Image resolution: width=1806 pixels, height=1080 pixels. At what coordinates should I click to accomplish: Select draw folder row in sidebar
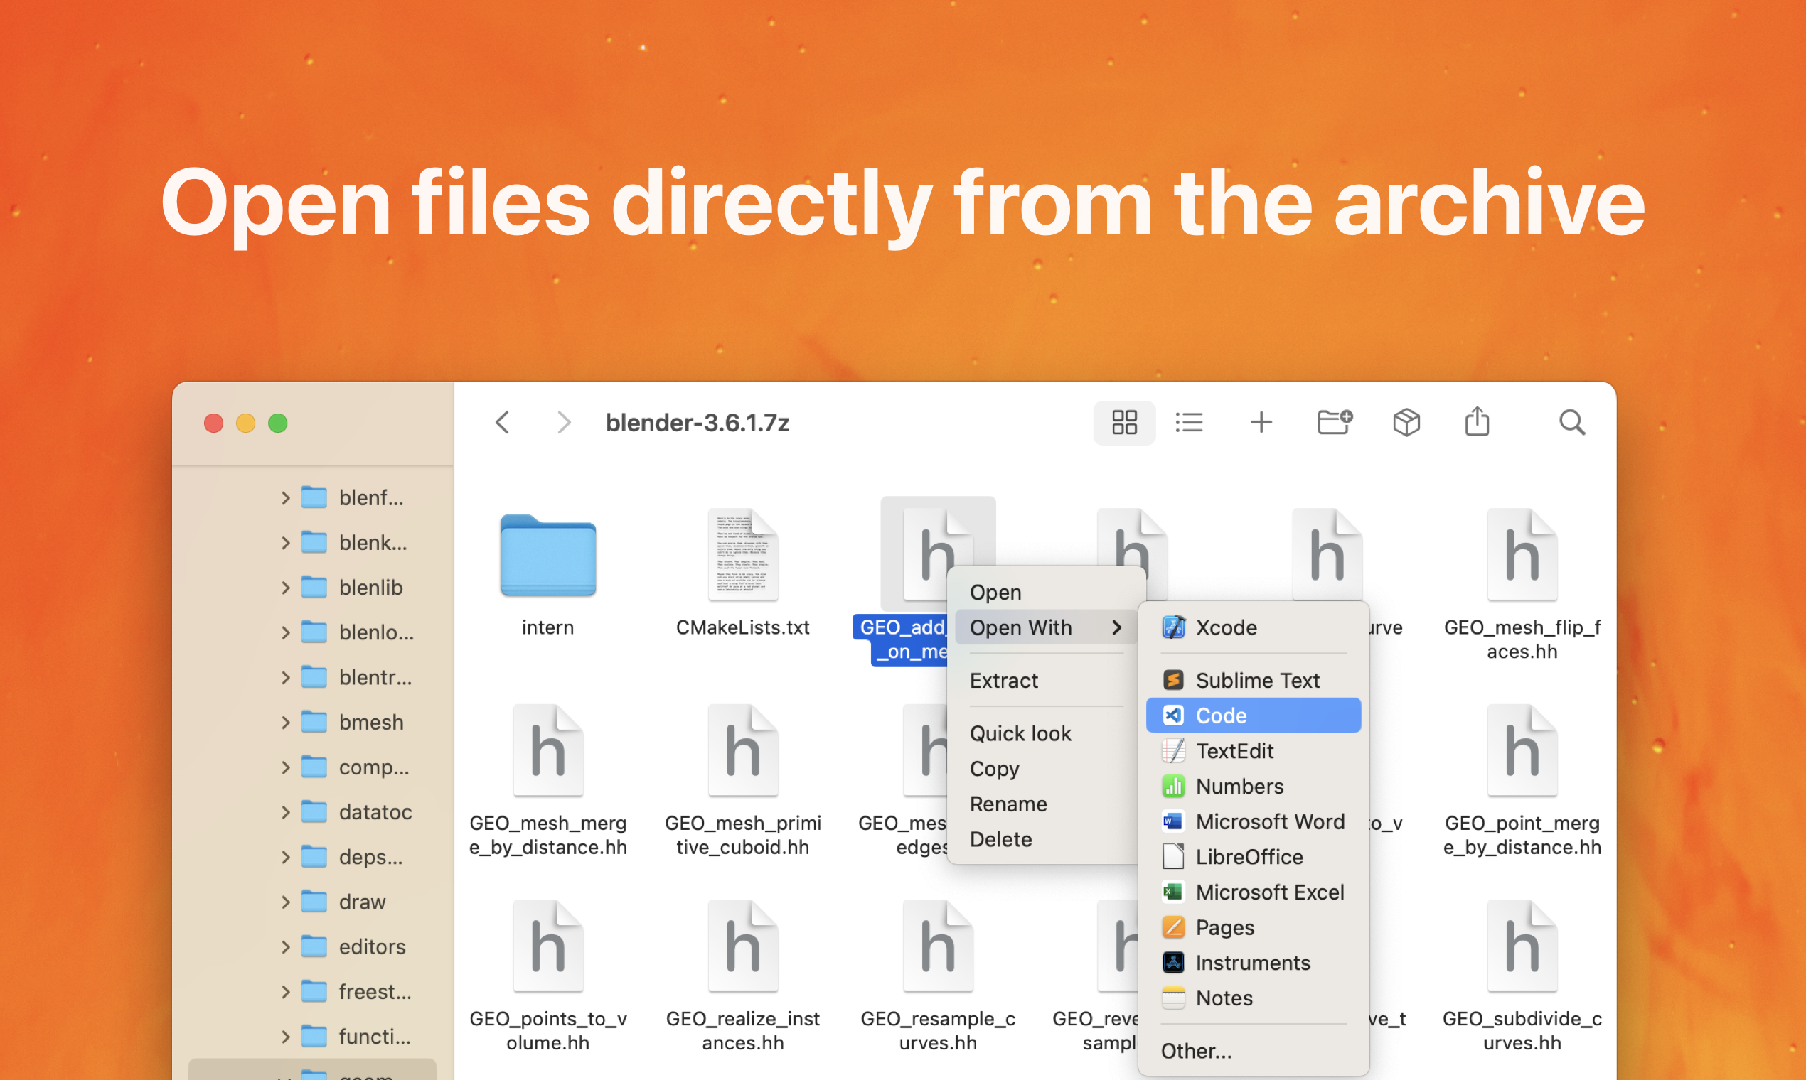point(312,902)
